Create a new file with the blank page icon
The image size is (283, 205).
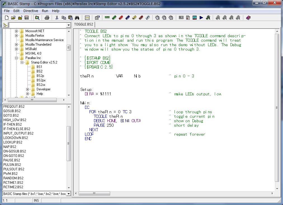click(x=7, y=18)
